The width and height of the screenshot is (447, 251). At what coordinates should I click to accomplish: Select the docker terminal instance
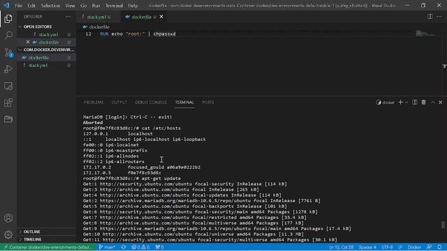(x=385, y=102)
